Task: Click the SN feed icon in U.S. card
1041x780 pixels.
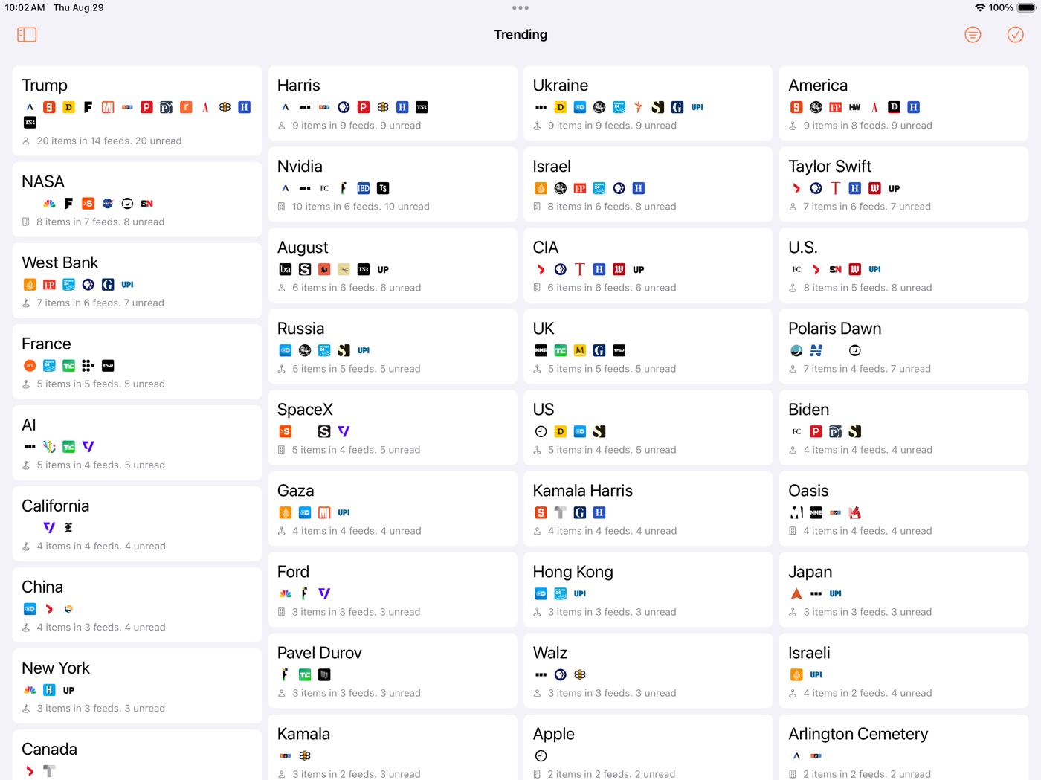Action: click(x=836, y=270)
